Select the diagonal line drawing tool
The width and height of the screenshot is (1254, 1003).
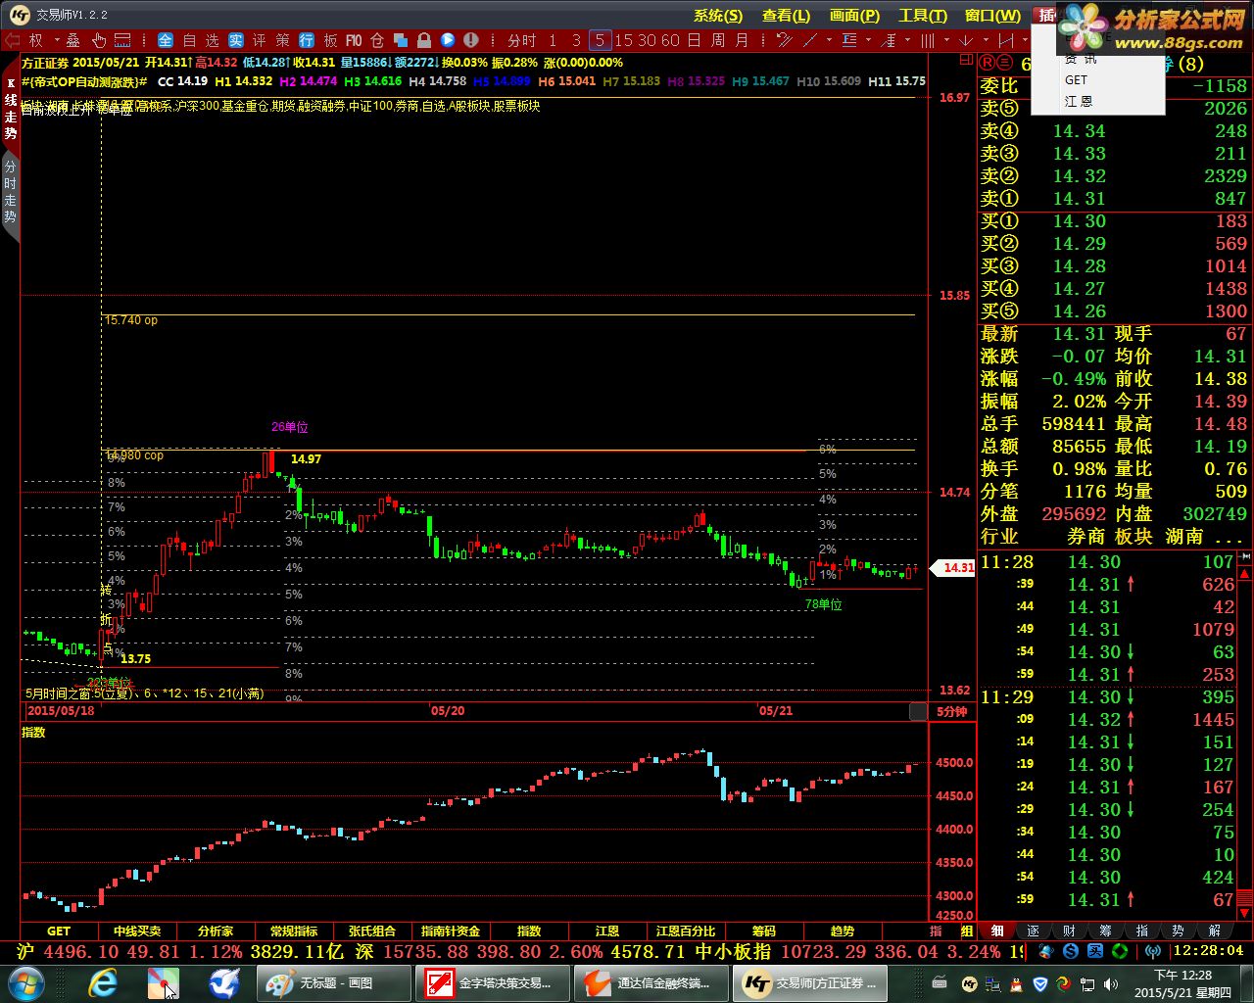[811, 40]
